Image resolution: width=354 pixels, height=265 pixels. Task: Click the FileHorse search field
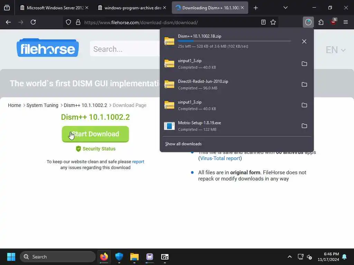[x=124, y=49]
